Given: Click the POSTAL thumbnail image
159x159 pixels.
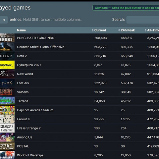Looking at the screenshot, I should [x=7, y=146].
